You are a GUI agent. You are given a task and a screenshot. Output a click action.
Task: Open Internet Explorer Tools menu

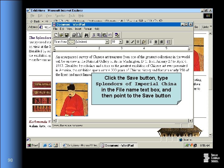pyautogui.click(x=72, y=16)
